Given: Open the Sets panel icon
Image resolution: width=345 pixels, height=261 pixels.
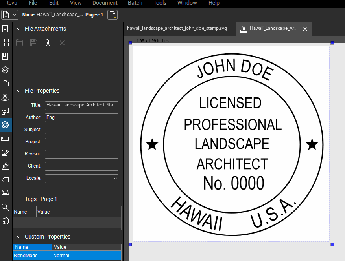Looking at the screenshot, I should point(5,193).
